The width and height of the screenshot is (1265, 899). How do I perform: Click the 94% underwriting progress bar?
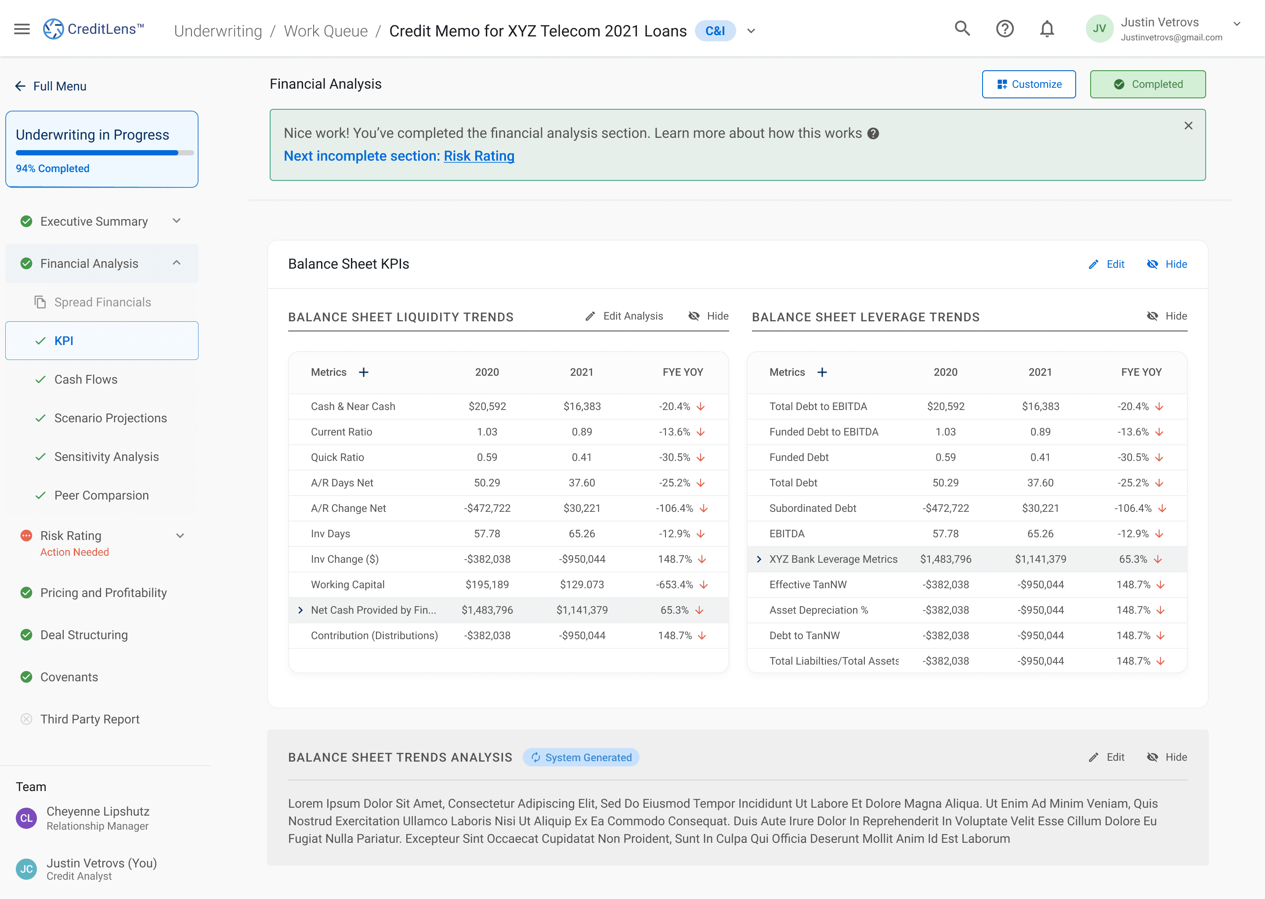(105, 153)
